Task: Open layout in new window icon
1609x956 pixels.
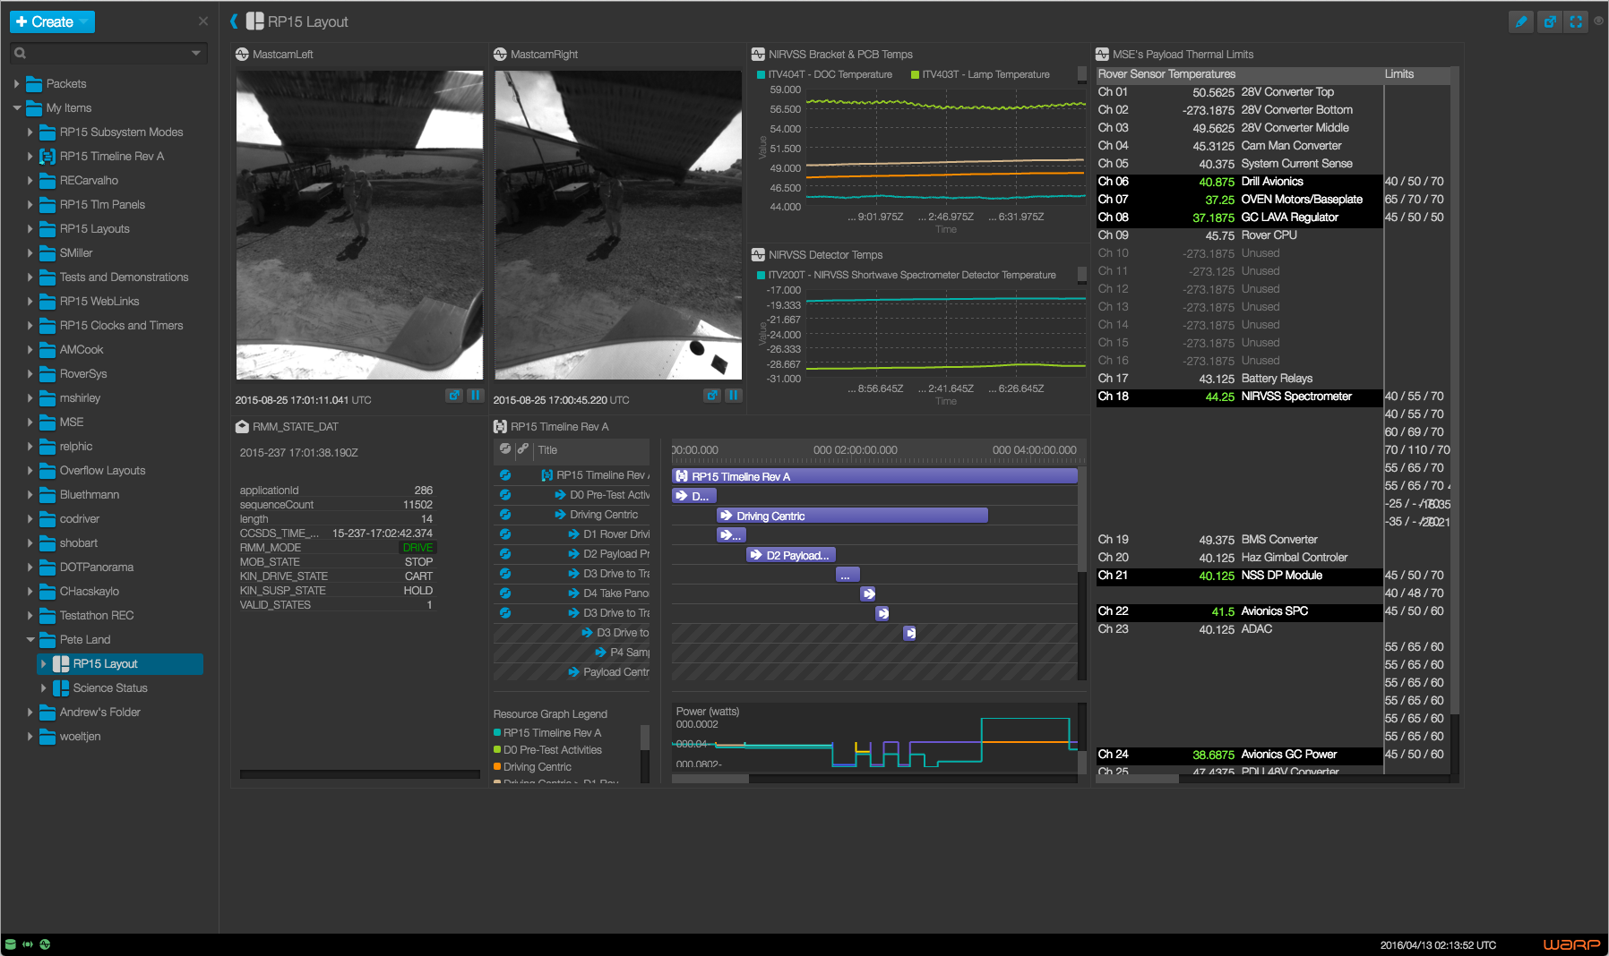Action: point(1549,21)
